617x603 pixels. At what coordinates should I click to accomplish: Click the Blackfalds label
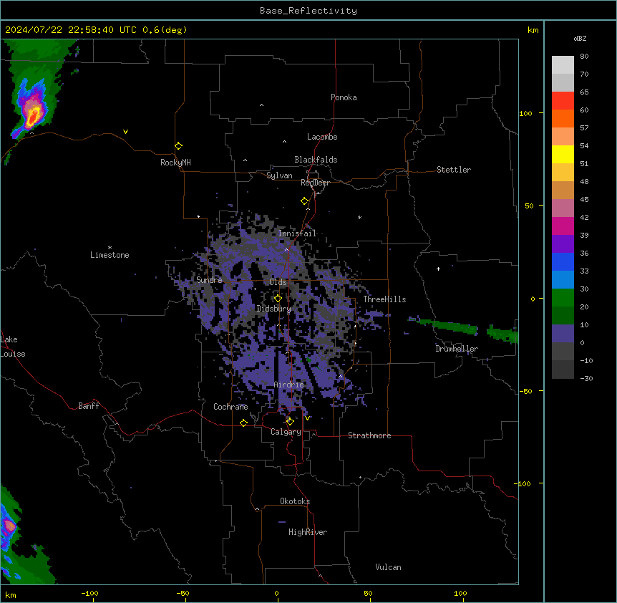[316, 160]
